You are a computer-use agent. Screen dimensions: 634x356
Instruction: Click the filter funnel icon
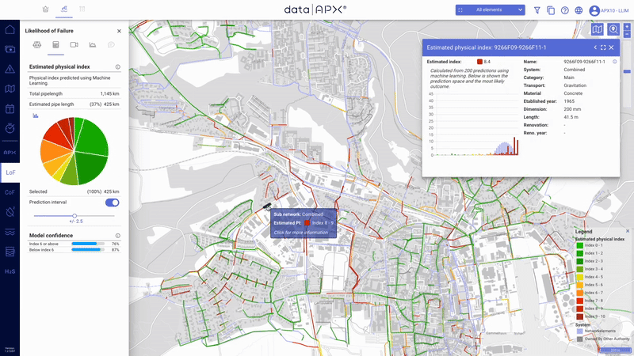pos(537,10)
